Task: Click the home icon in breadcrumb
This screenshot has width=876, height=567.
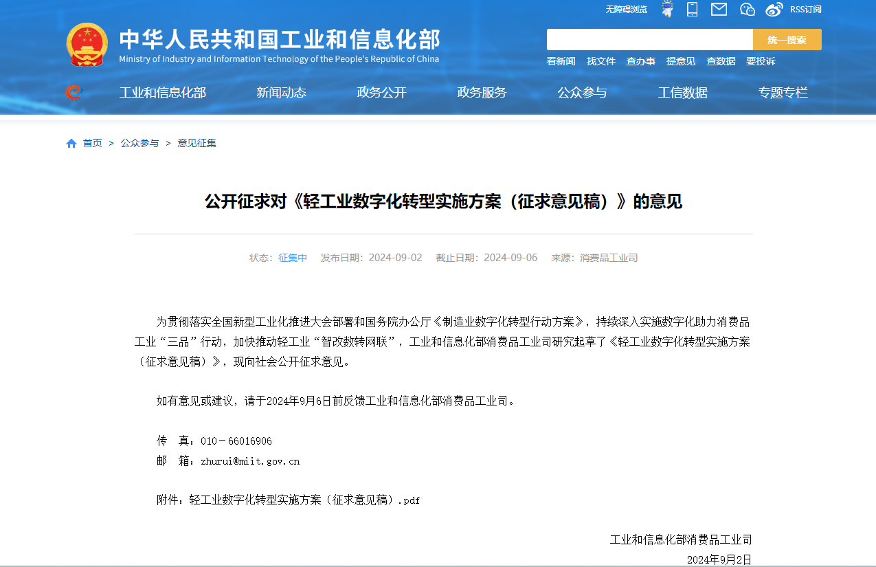Action: [x=71, y=143]
